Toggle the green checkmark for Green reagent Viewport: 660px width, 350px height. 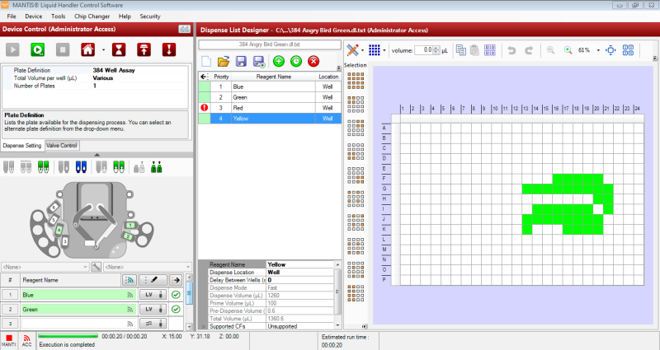[176, 310]
